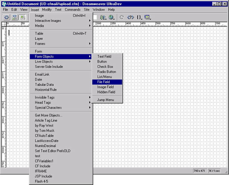Expand the Interactive Images submenu
The width and height of the screenshot is (229, 185).
click(61, 21)
